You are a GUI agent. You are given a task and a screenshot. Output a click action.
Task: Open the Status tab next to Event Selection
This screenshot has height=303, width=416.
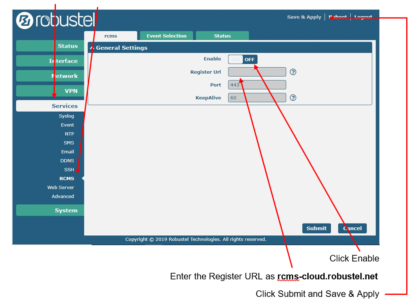[x=222, y=36]
